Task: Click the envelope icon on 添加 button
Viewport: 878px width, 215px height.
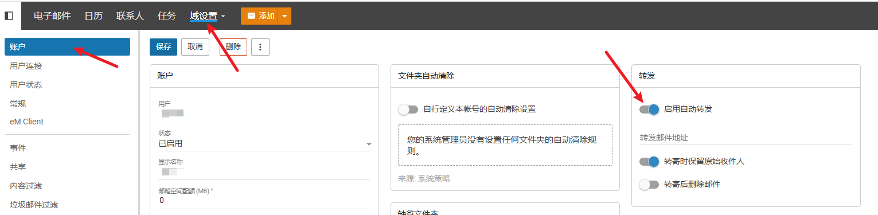Action: tap(251, 16)
